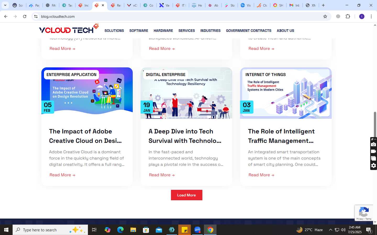
Task: Open the Chrome profile avatar
Action: pos(362,16)
